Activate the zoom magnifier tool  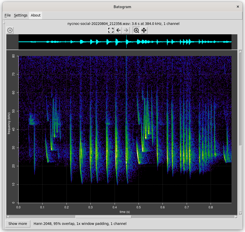coord(137,30)
